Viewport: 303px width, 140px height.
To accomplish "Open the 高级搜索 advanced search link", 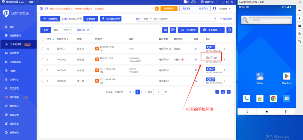I will 226,19.
